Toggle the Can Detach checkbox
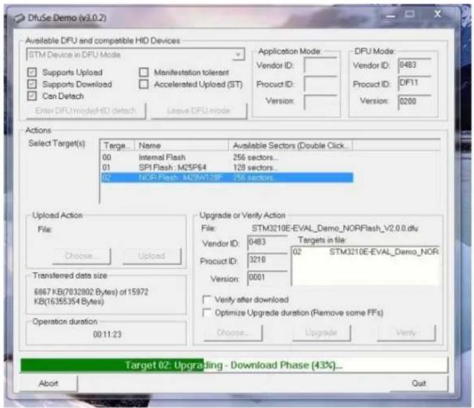 click(x=32, y=96)
